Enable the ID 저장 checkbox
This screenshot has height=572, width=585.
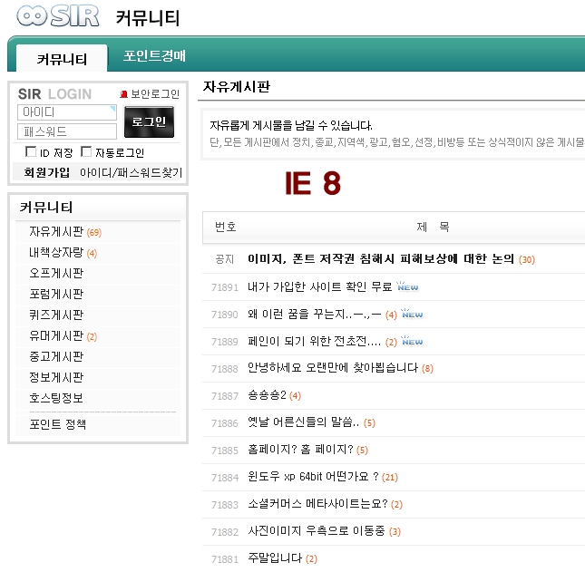tap(31, 152)
